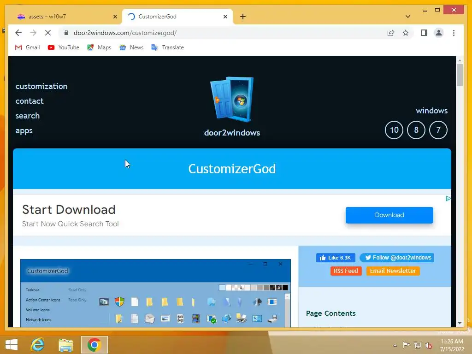Click the CustomizerGod app screenshot thumbnail
472x354 pixels.
156,293
